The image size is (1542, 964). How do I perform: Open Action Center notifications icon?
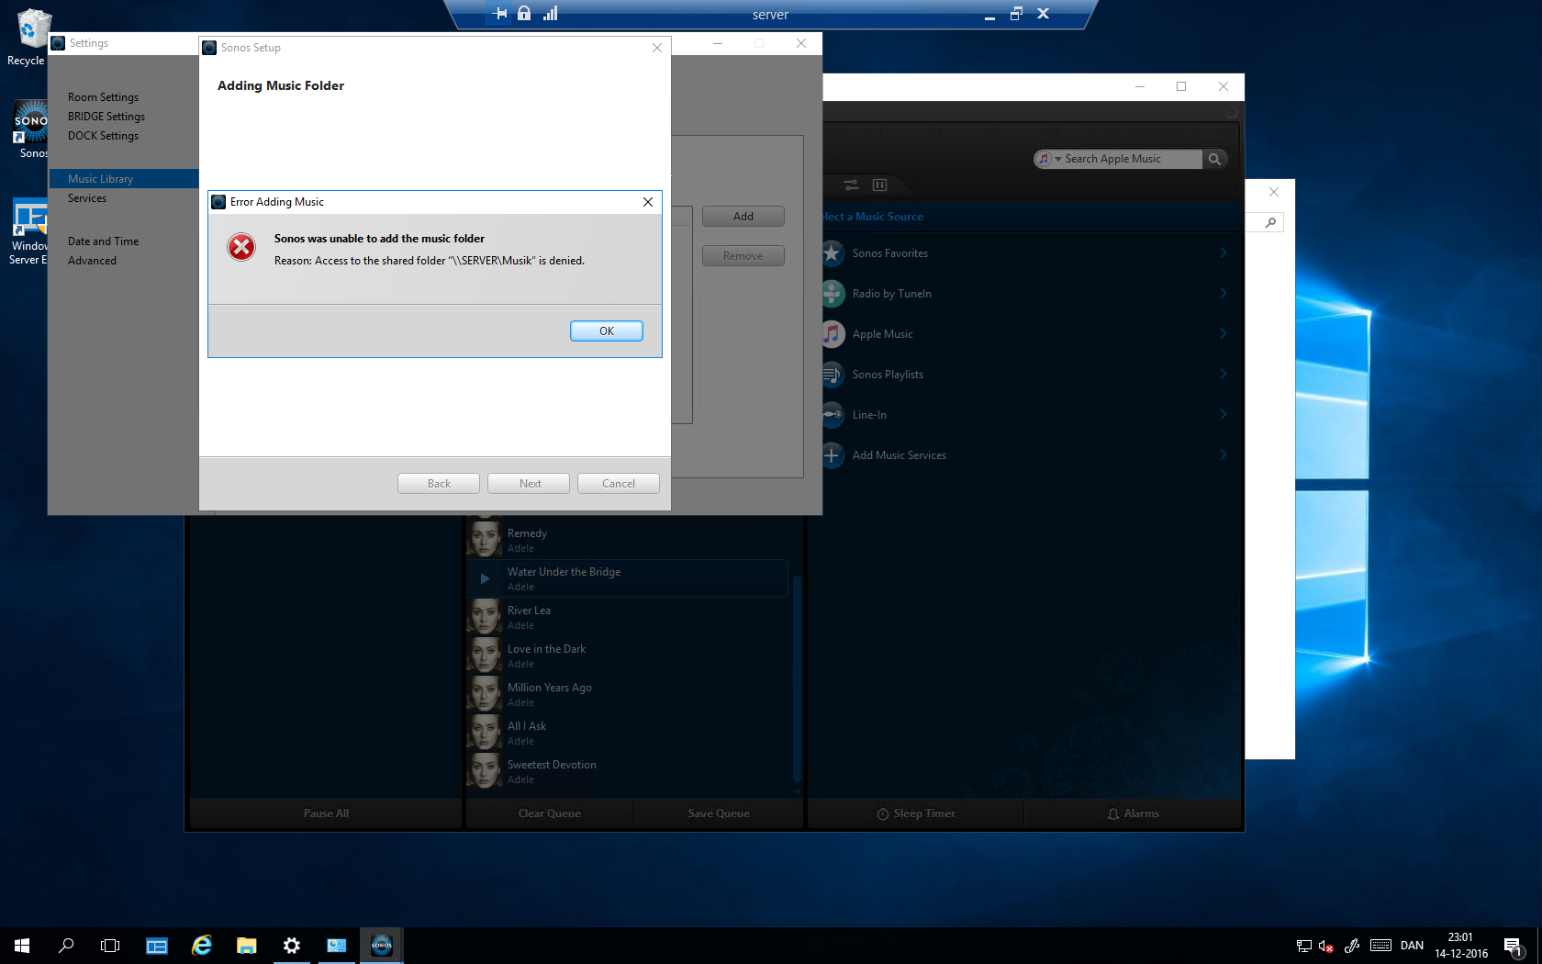click(1514, 947)
